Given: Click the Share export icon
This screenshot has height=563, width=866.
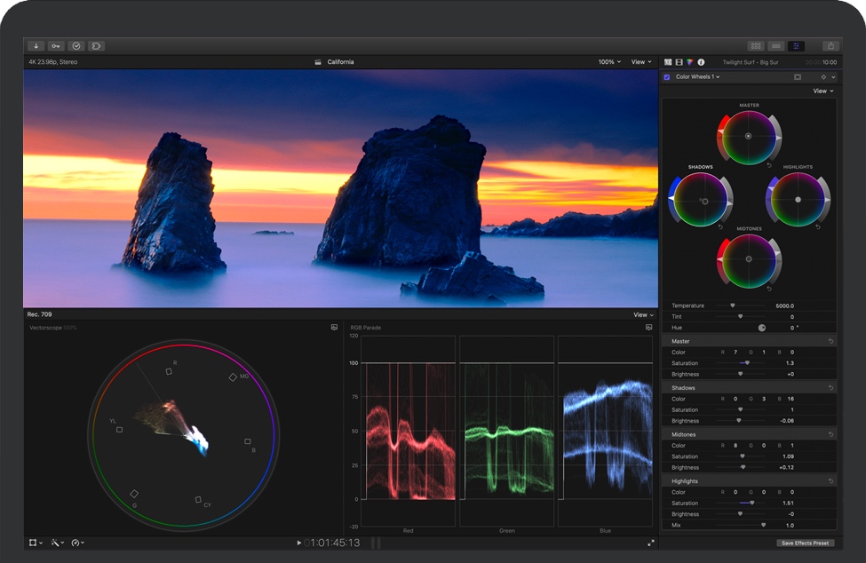Looking at the screenshot, I should (x=830, y=45).
